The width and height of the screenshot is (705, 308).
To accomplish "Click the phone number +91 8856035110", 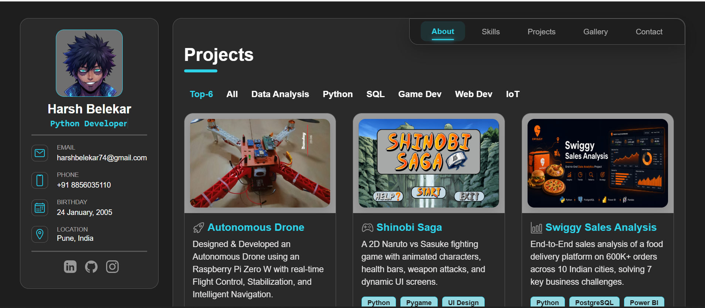I will click(84, 185).
